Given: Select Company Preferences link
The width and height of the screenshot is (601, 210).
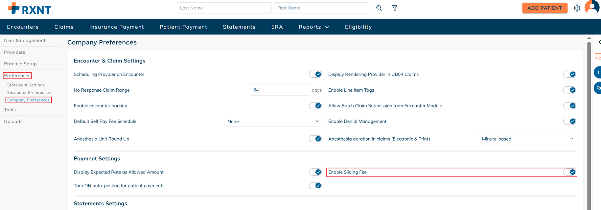Looking at the screenshot, I should coord(28,100).
